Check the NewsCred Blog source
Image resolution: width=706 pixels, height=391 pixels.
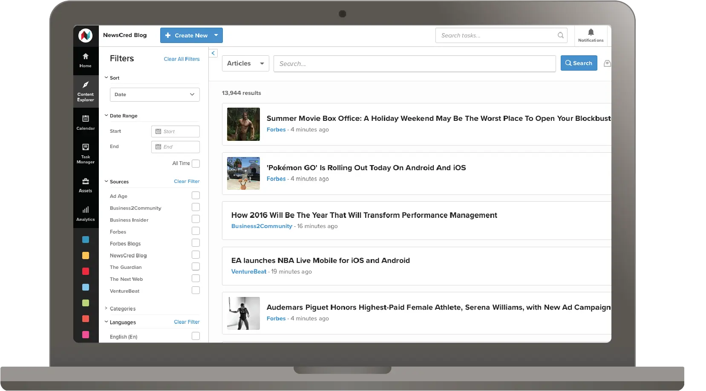(196, 255)
